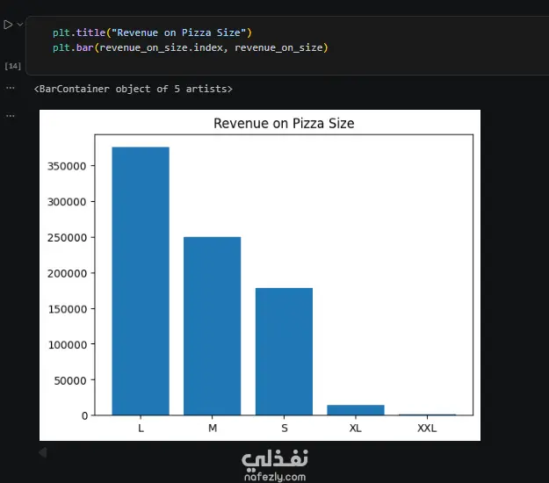Select the [14] execution count label

coord(13,66)
